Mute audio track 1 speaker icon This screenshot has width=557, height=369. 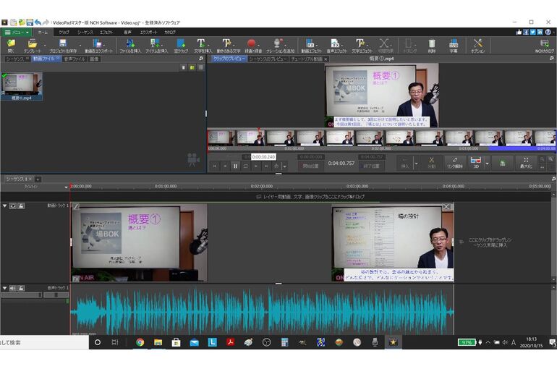point(13,288)
